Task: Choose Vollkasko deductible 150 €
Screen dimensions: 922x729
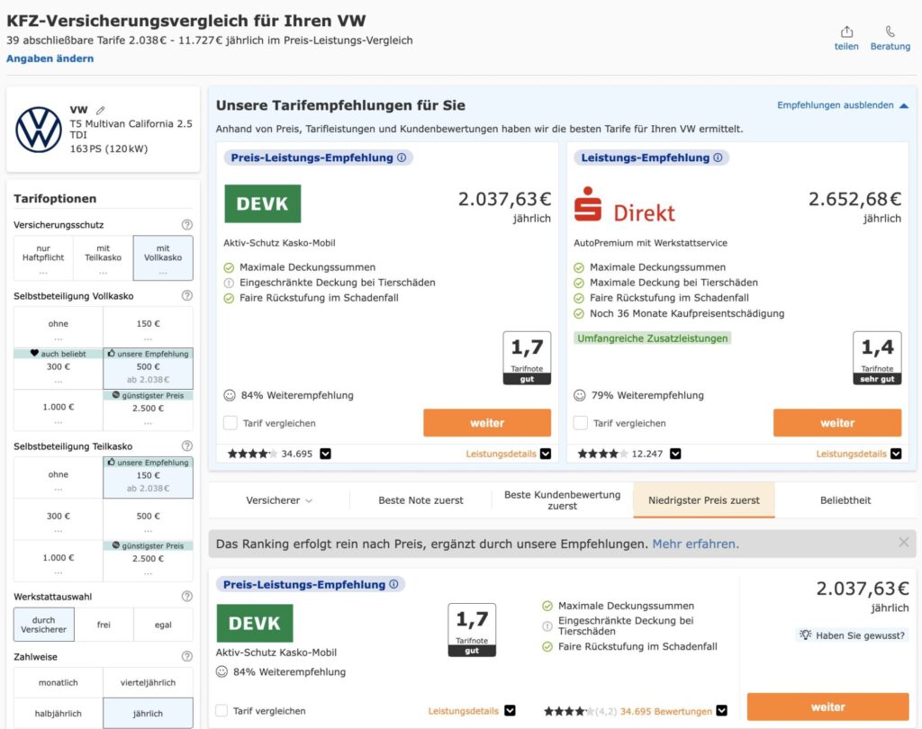Action: click(x=149, y=327)
